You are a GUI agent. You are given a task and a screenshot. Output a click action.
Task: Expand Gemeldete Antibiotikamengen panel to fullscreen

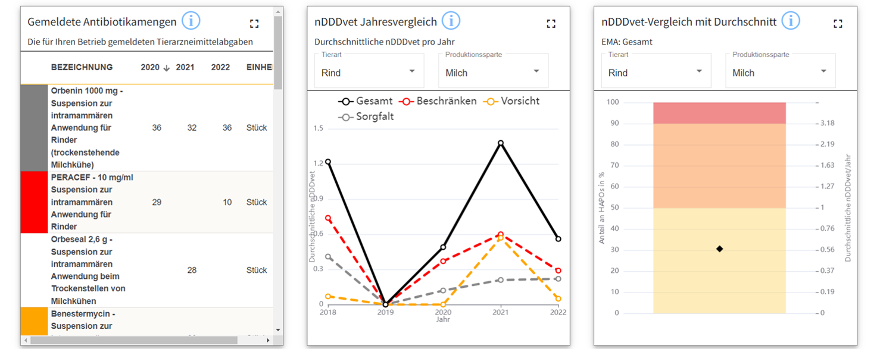tap(254, 24)
